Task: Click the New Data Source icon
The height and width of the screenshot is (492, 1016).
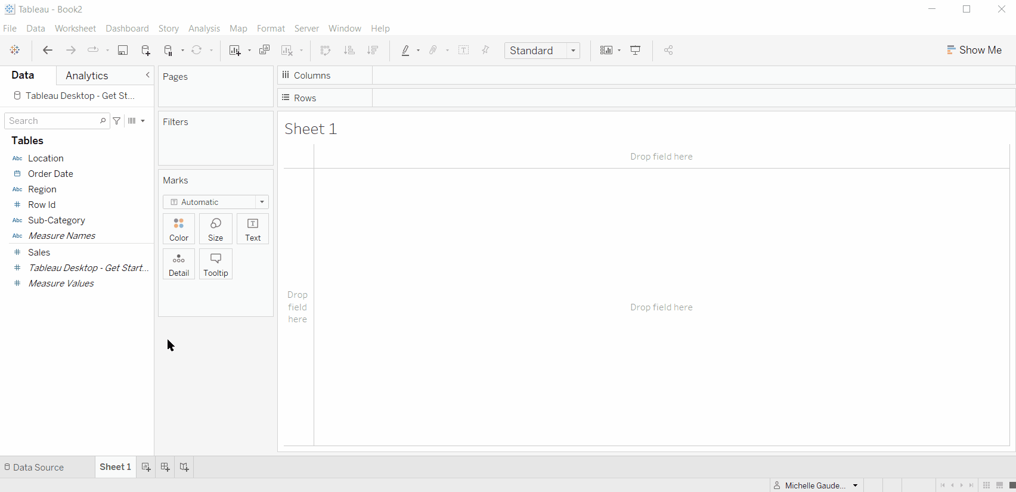Action: pos(146,51)
